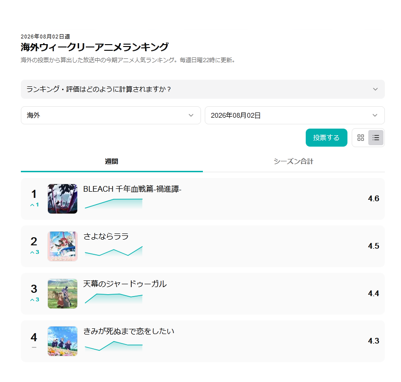Open BLEACH 千年血戦篇 thumbnail image
Image resolution: width=401 pixels, height=382 pixels.
coord(63,199)
